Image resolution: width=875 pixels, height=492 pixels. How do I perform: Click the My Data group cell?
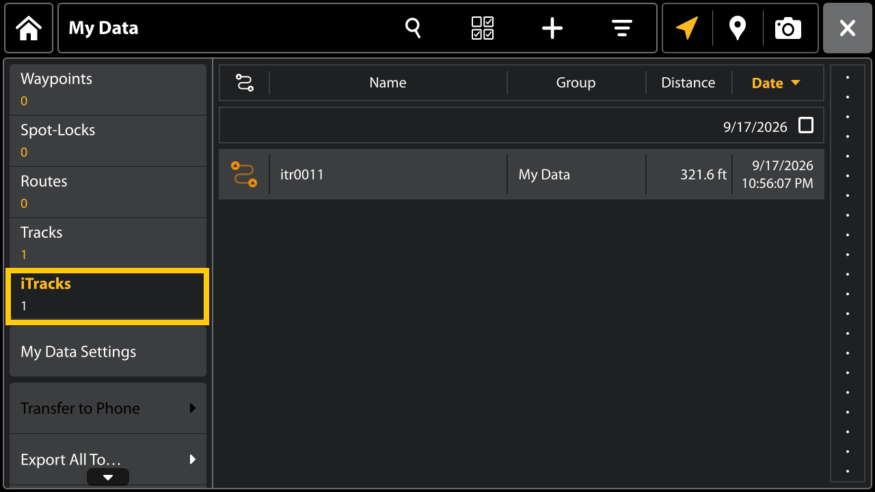pos(576,174)
